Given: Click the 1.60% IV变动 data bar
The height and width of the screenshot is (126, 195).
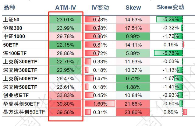Looking at the screenshot, I should (x=100, y=104).
